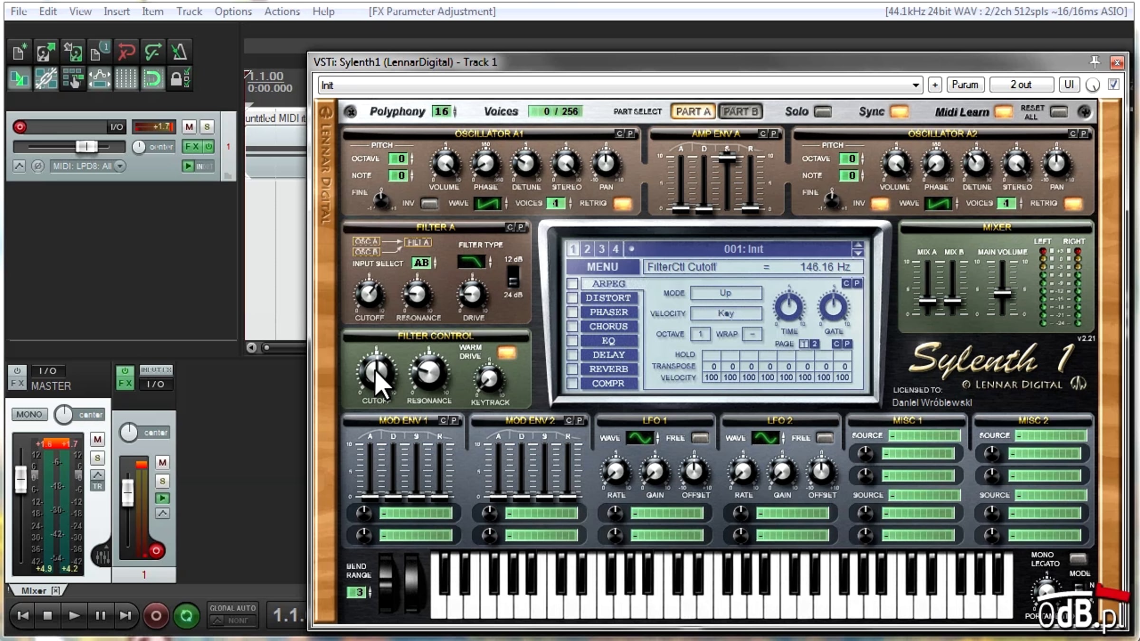
Task: Open the Track 1 FX button
Action: click(x=192, y=147)
